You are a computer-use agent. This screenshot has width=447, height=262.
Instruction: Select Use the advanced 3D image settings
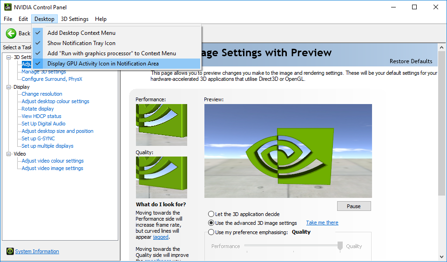pyautogui.click(x=211, y=223)
